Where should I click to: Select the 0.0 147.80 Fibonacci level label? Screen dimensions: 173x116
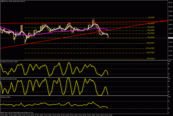click(151, 17)
